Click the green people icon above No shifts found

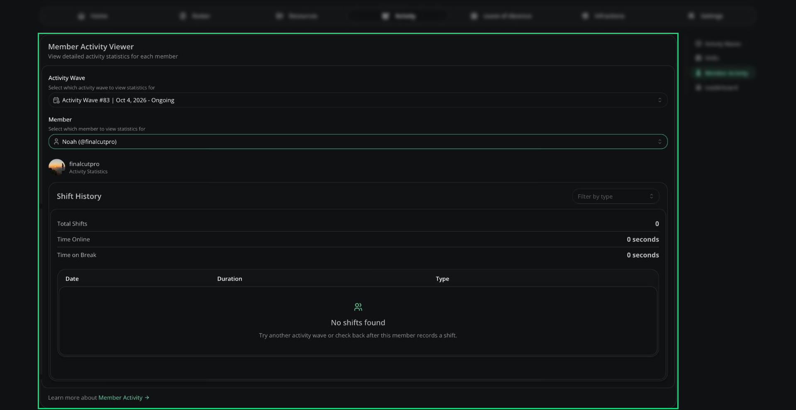tap(358, 307)
